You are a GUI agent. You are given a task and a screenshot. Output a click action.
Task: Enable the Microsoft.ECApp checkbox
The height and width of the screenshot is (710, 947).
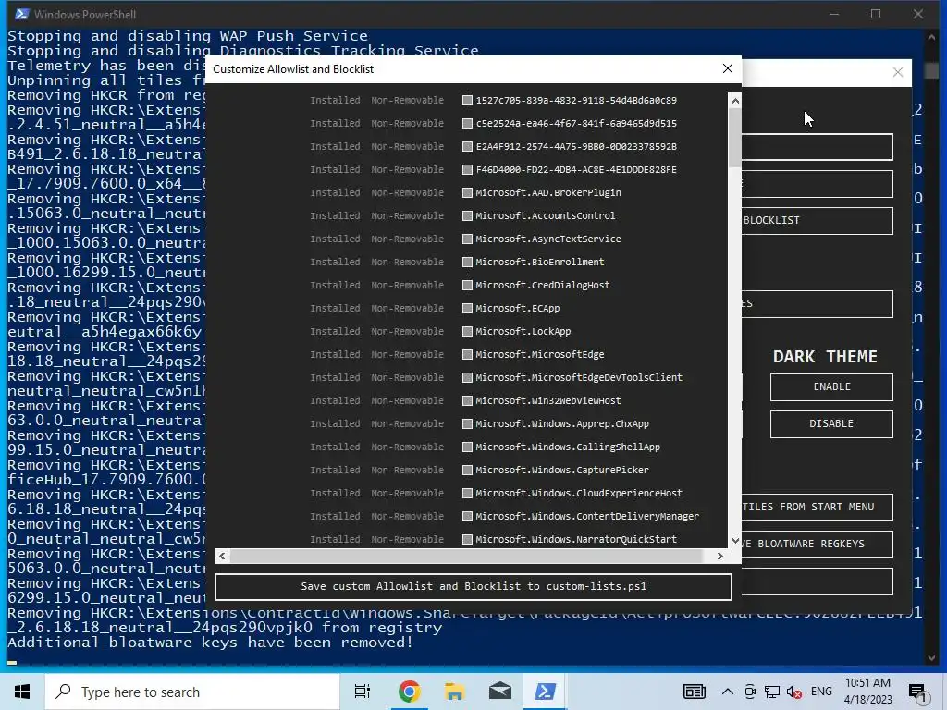pyautogui.click(x=467, y=309)
